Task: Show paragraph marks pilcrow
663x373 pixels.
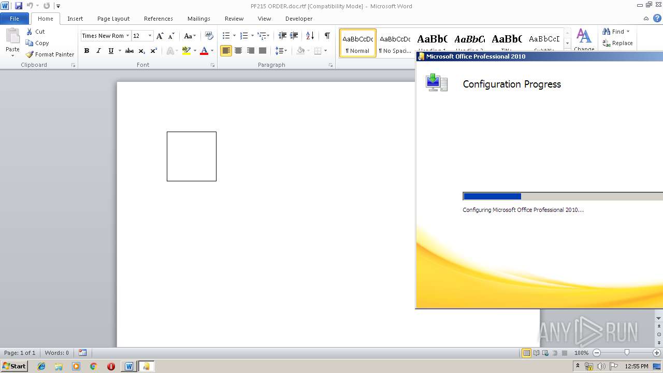Action: pyautogui.click(x=327, y=36)
